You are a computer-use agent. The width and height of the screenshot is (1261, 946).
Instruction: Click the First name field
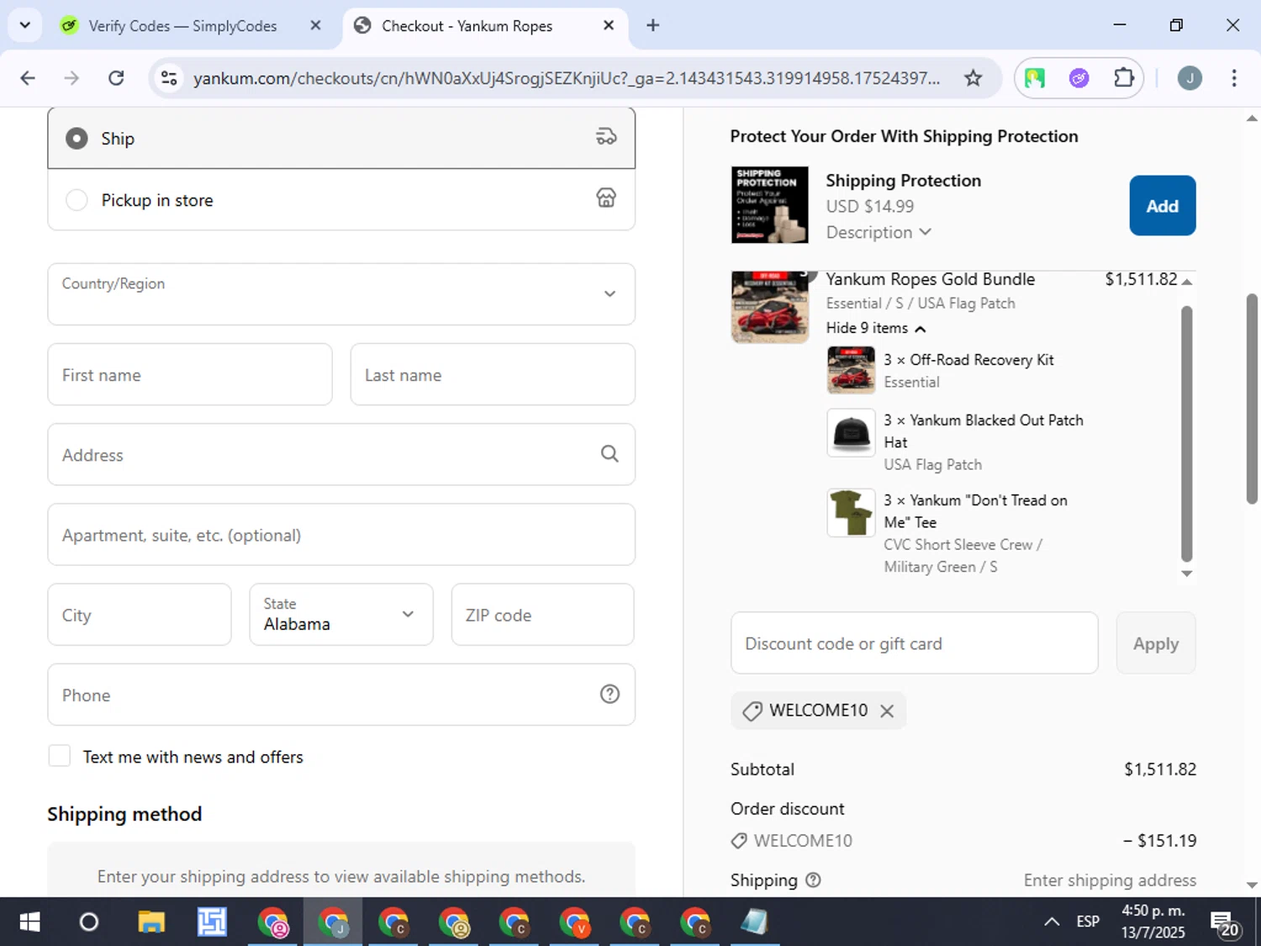pos(190,375)
